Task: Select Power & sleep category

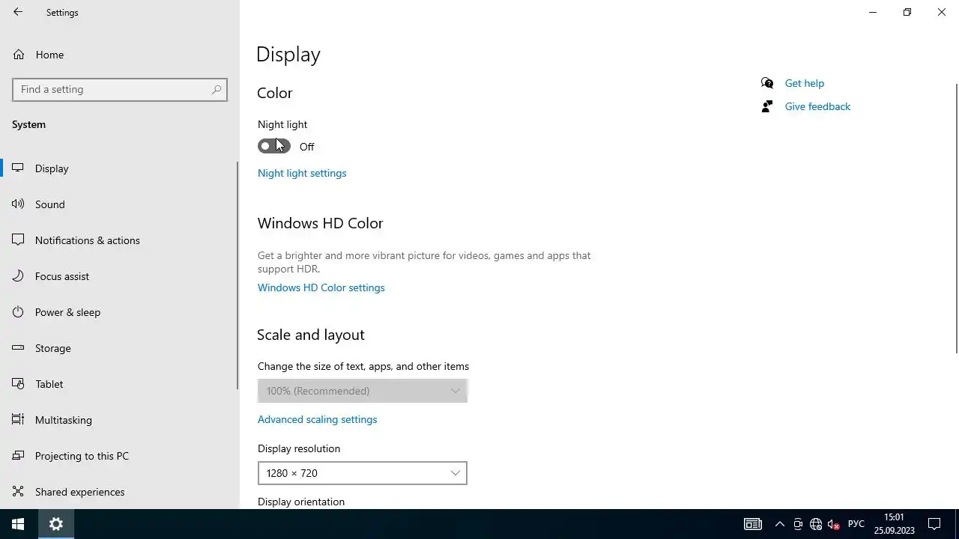Action: tap(120, 312)
